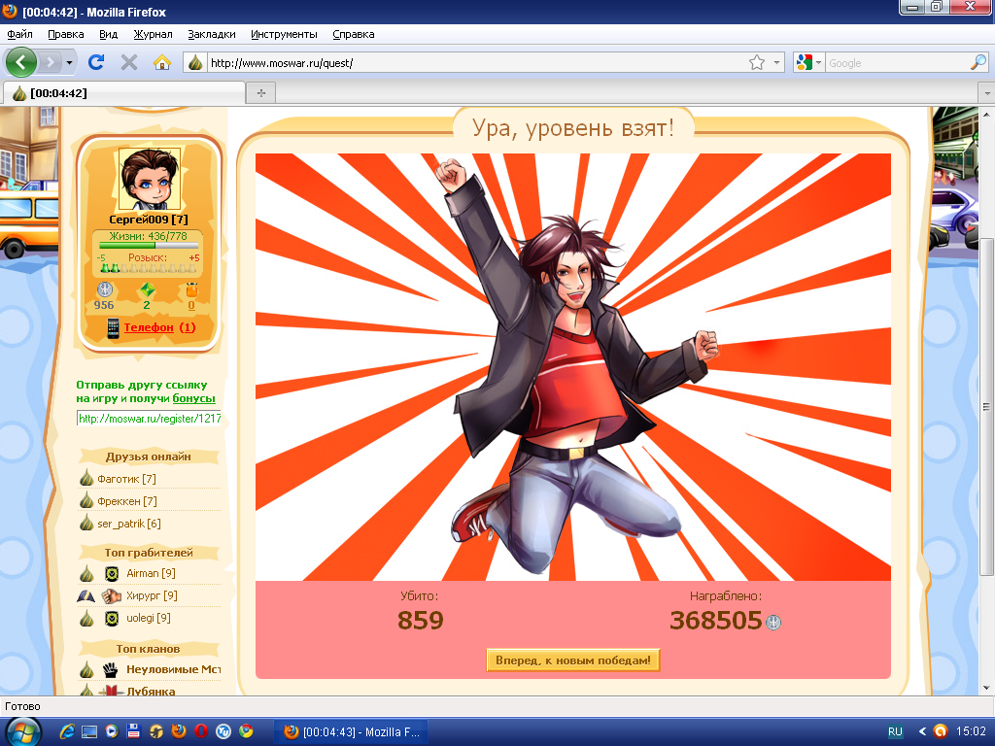Image resolution: width=995 pixels, height=746 pixels.
Task: Click the RU language indicator
Action: point(895,731)
